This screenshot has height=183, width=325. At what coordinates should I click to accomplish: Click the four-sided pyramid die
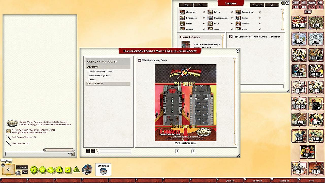[x=76, y=170]
